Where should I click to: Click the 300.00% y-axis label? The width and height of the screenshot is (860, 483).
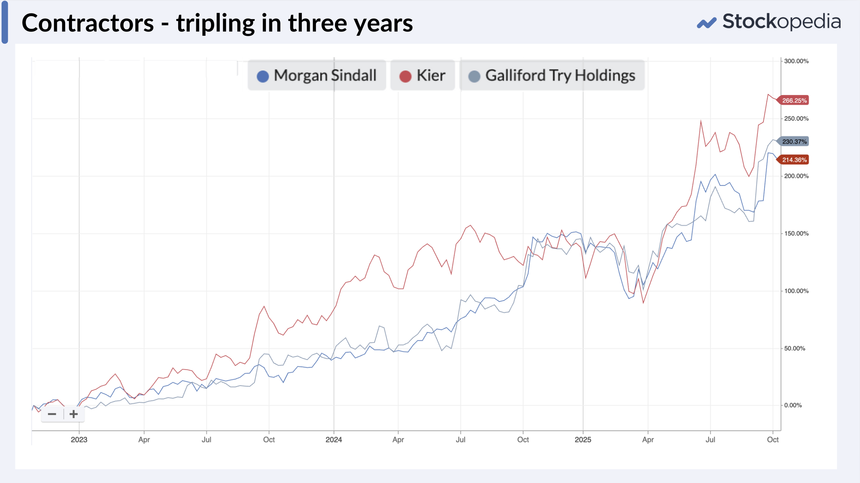796,61
